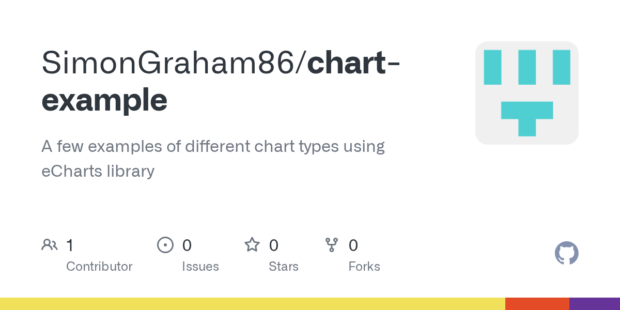
Task: Select the Contributor label text
Action: (99, 267)
